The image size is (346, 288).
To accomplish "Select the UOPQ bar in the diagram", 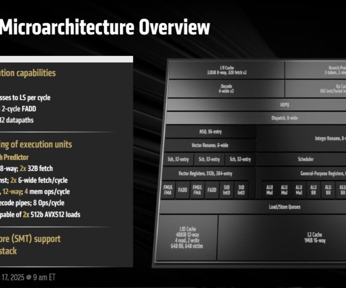I will (257, 105).
